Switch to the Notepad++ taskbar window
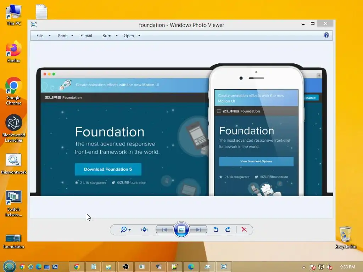The width and height of the screenshot is (363, 272). (174, 267)
